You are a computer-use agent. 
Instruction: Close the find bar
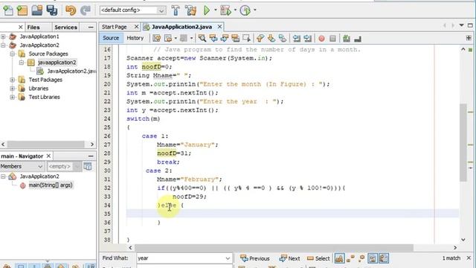coord(469,258)
